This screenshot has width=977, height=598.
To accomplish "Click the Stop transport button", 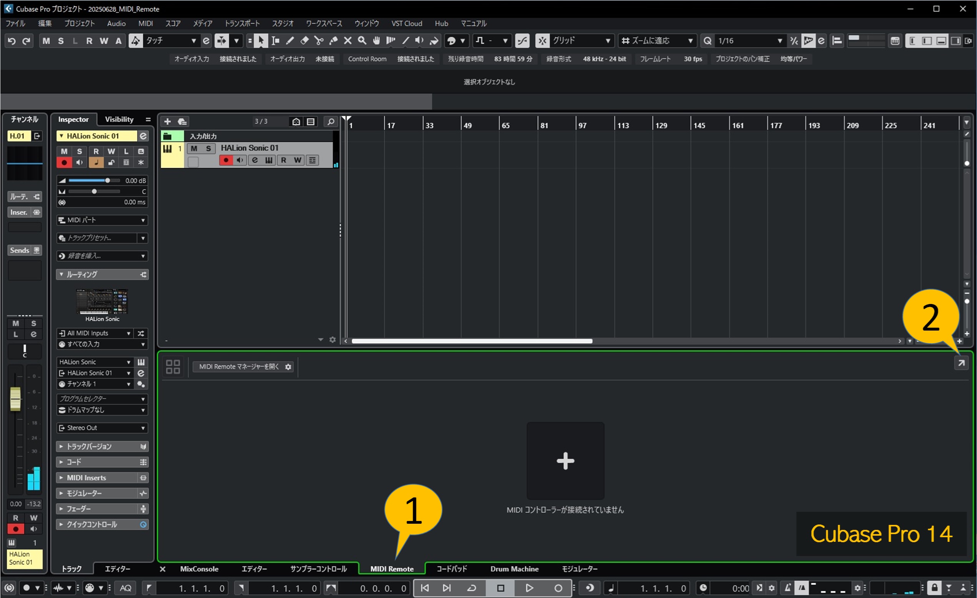I will 500,588.
